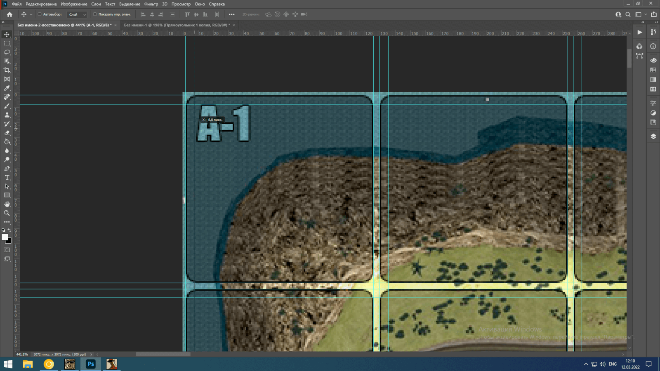The width and height of the screenshot is (660, 371).
Task: Select the Lasso tool
Action: (x=7, y=52)
